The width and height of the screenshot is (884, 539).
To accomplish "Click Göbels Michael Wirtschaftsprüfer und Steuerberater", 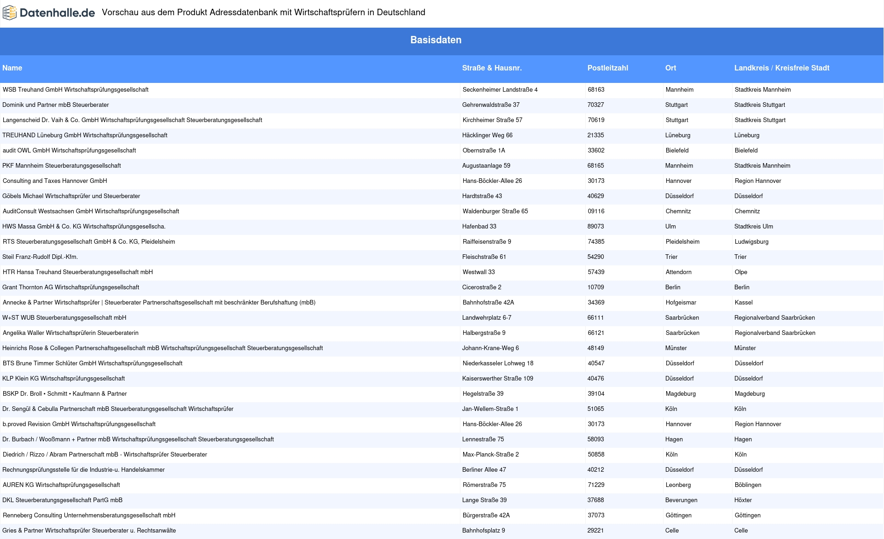I will coord(71,196).
